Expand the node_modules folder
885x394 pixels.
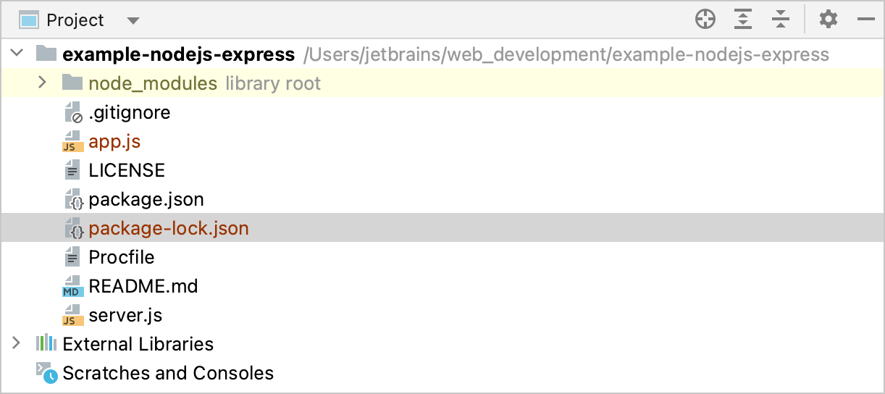coord(43,83)
